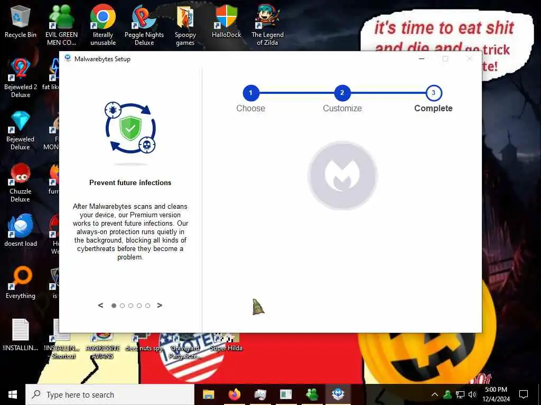
Task: Minimize the Malwarebytes Setup window
Action: [421, 59]
